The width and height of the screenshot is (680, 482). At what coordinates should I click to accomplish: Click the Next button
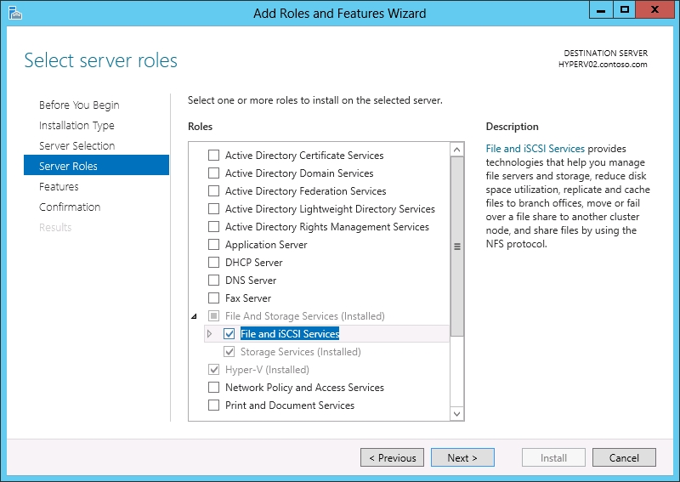462,457
